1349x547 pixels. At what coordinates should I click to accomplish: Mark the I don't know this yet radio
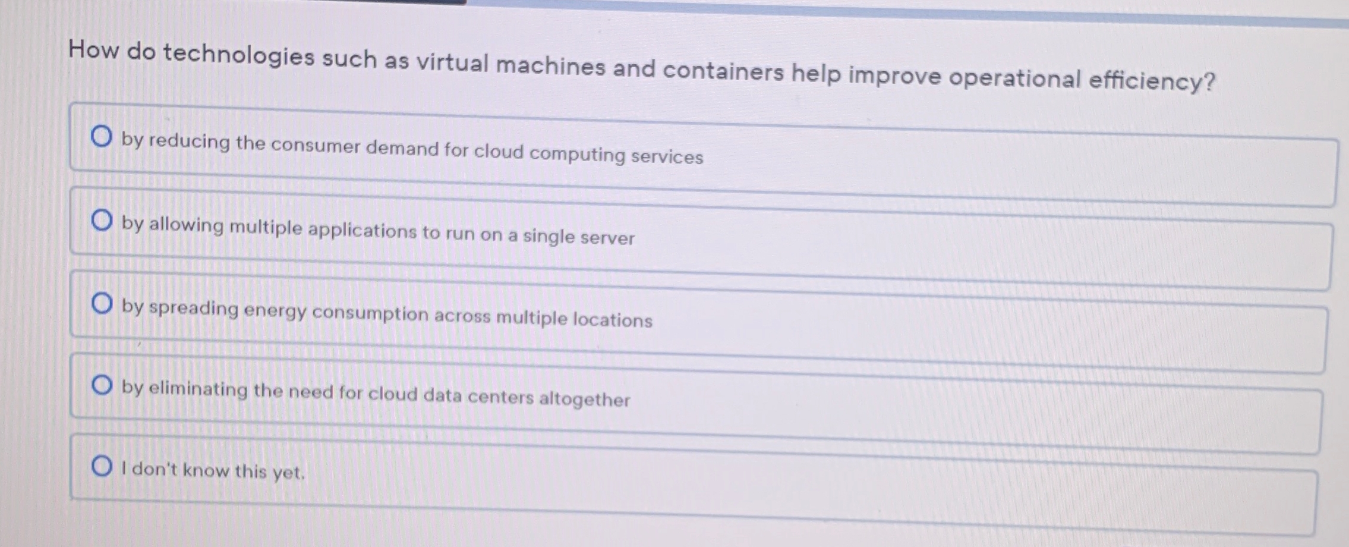pos(103,467)
